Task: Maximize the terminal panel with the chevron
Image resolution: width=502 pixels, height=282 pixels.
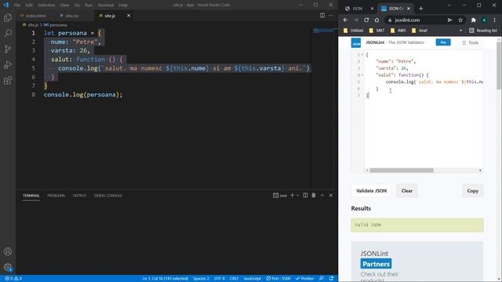Action: click(322, 195)
